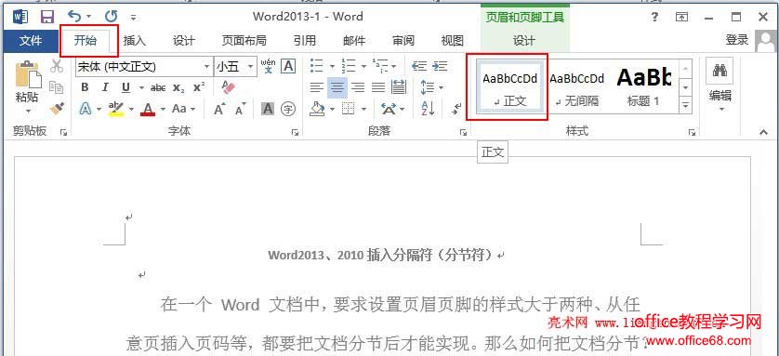Expand the styles gallery More arrow
Viewport: 779px width, 356px height.
pos(686,105)
